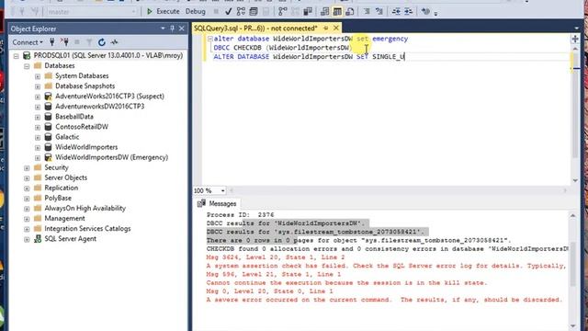Click the query editor vertical scroll down arrow
588x331 pixels.
pos(575,180)
